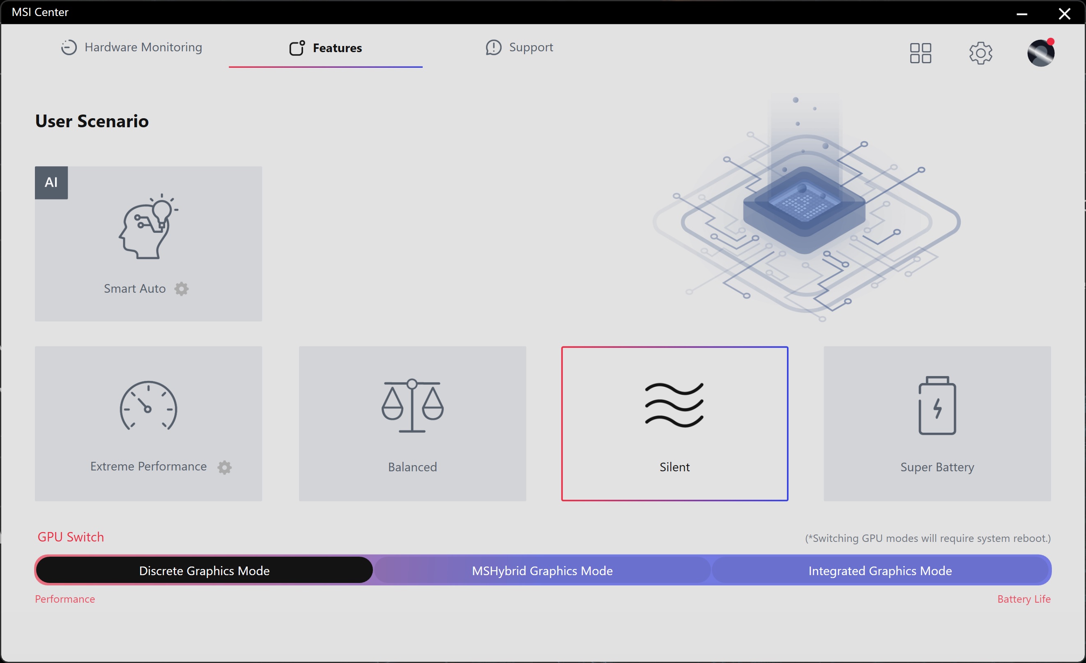Click the Silent waves icon
1086x663 pixels.
(674, 406)
